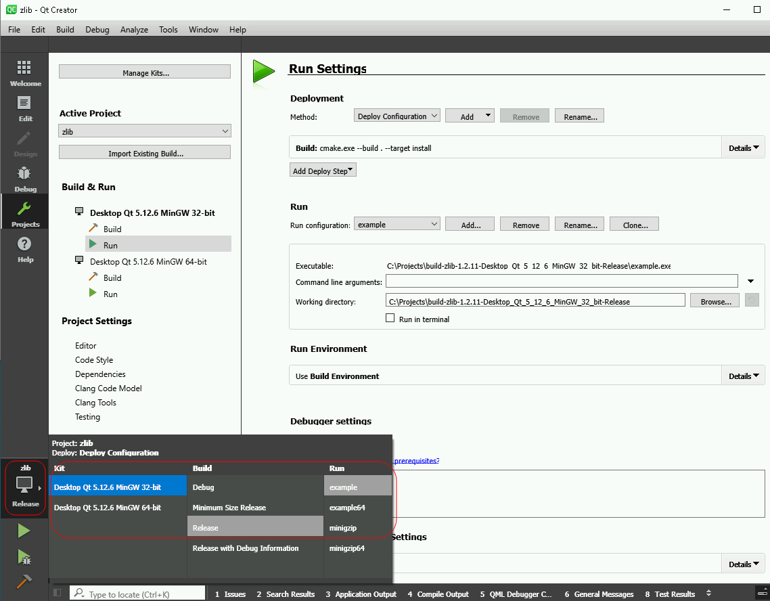
Task: Click the Browse... working directory button
Action: click(x=715, y=300)
